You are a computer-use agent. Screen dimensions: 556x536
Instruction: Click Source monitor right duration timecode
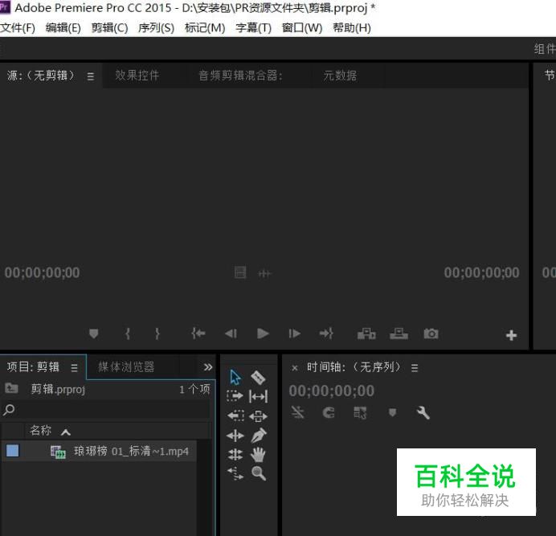point(481,272)
